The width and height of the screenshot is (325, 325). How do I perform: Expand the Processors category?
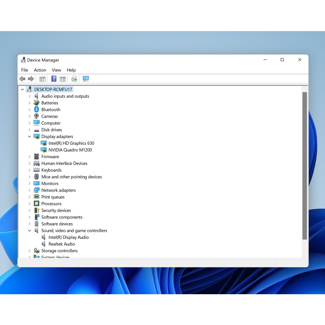coord(30,204)
